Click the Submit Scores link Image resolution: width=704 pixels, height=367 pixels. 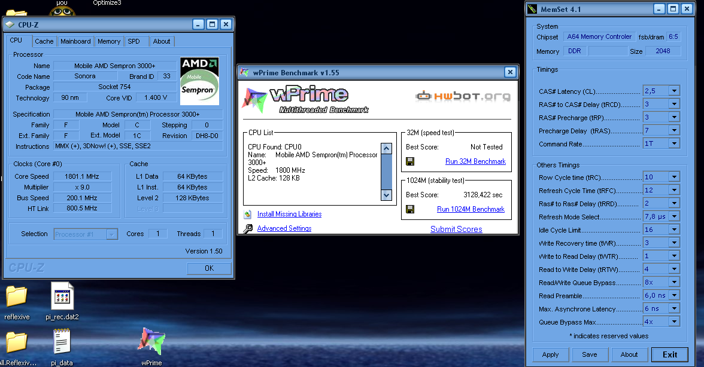(456, 229)
